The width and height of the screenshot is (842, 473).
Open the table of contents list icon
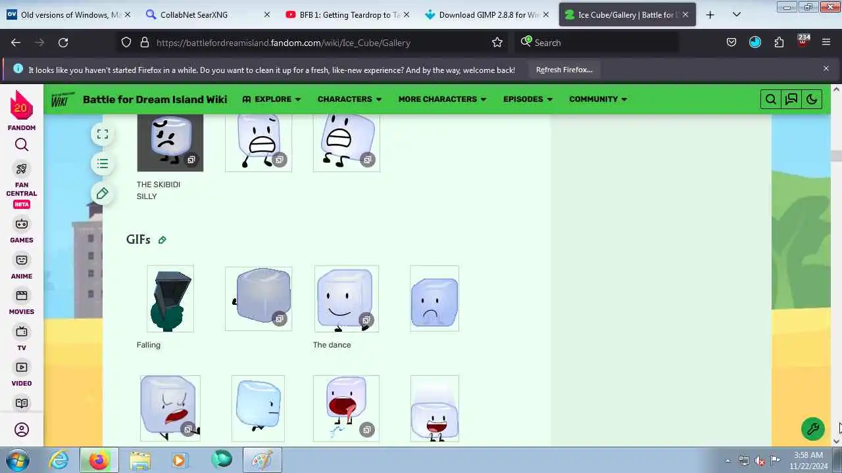pos(103,164)
